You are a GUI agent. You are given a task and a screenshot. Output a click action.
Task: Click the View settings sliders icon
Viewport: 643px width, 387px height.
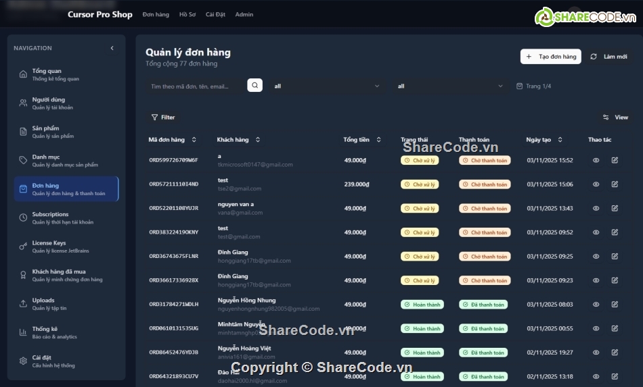[606, 118]
